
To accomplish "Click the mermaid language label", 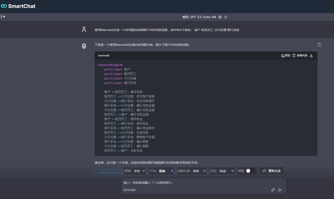I will [x=104, y=56].
